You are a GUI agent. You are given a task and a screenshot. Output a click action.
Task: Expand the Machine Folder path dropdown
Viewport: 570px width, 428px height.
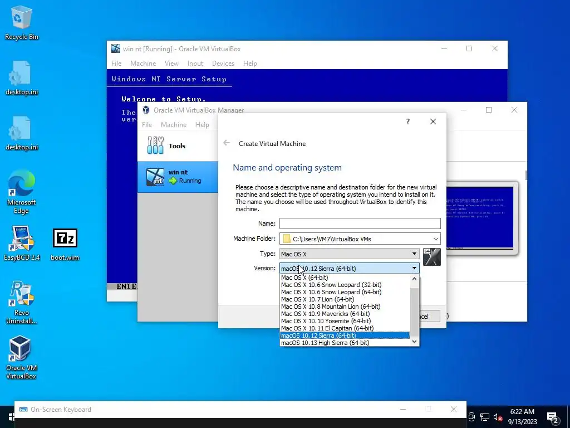[435, 239]
